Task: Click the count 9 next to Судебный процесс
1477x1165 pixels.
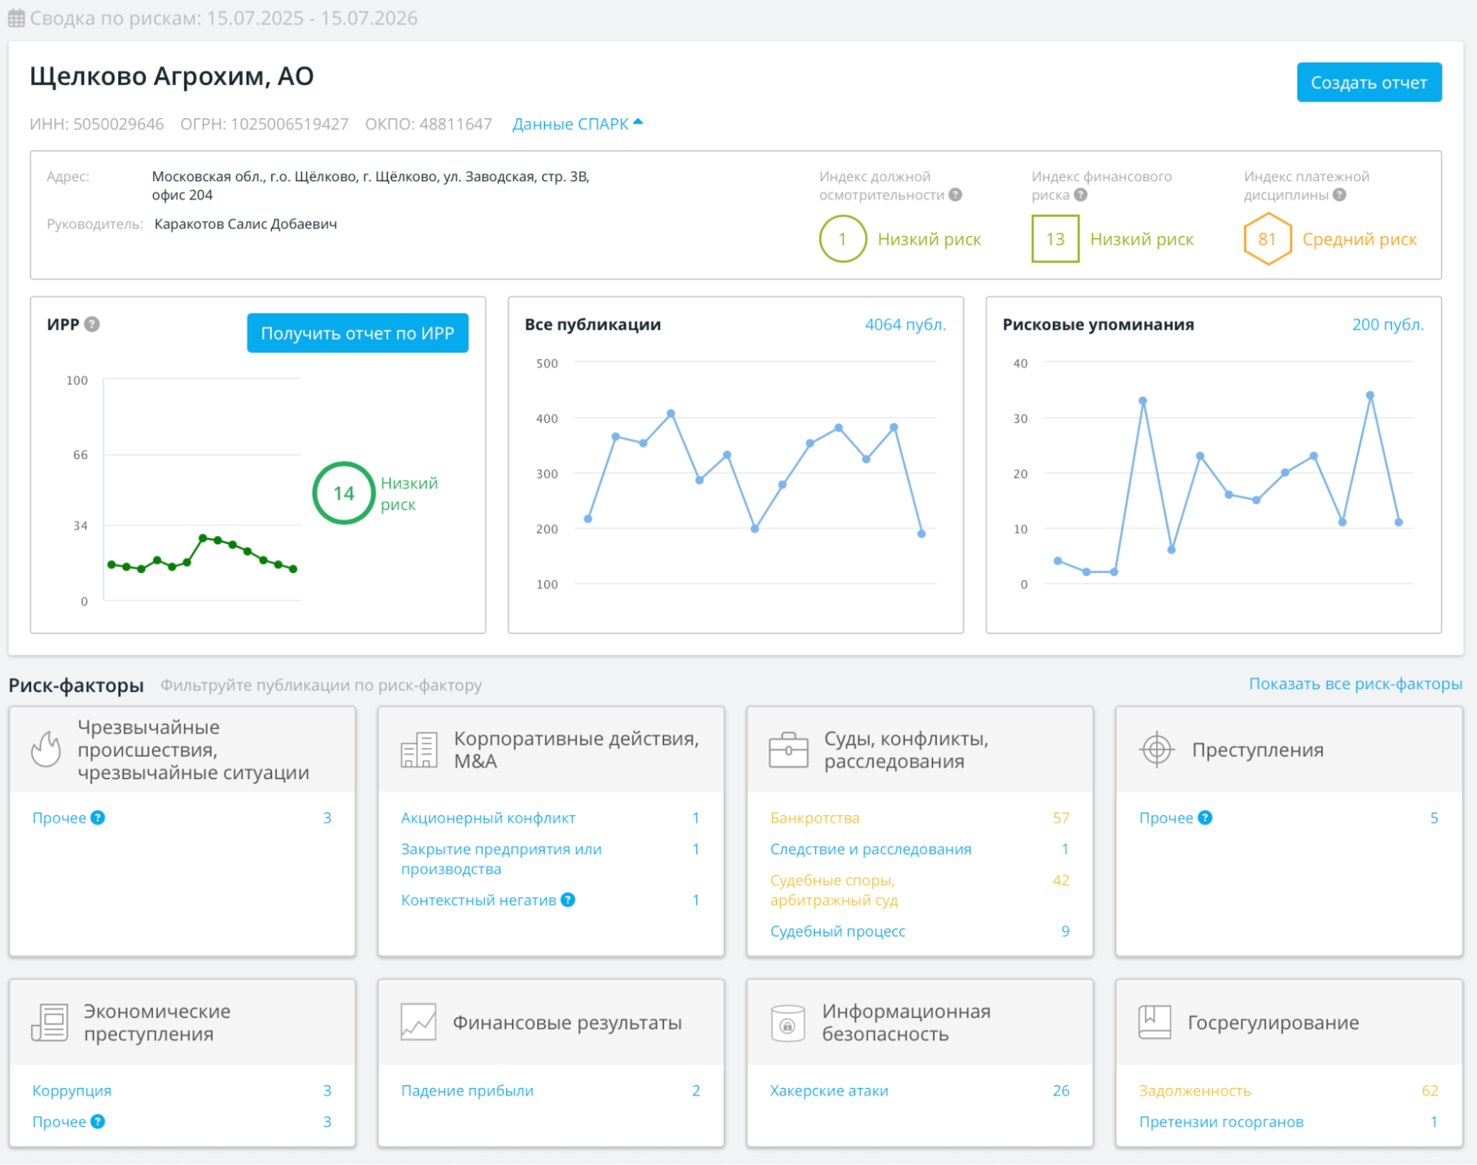Action: click(x=1065, y=931)
